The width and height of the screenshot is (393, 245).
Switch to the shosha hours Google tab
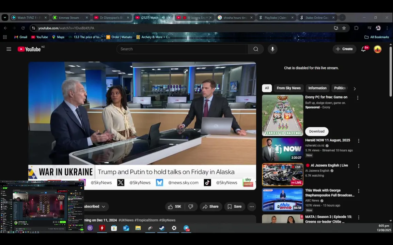click(x=235, y=18)
